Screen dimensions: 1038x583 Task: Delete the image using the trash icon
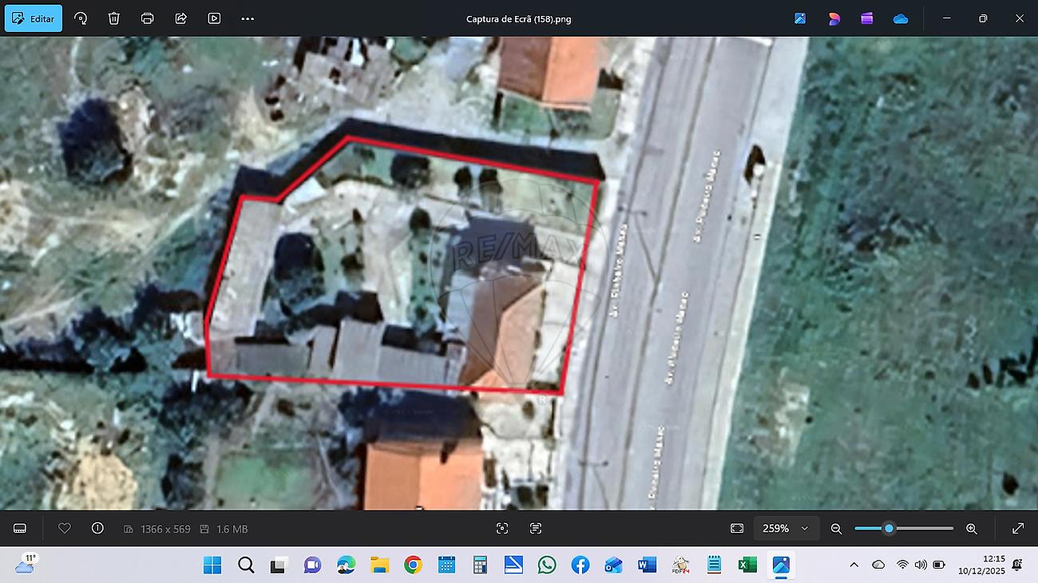coord(114,18)
